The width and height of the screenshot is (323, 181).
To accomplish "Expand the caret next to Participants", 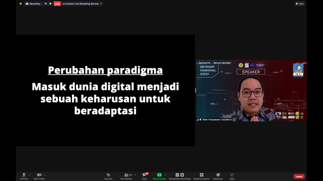I will pyautogui.click(x=135, y=175).
